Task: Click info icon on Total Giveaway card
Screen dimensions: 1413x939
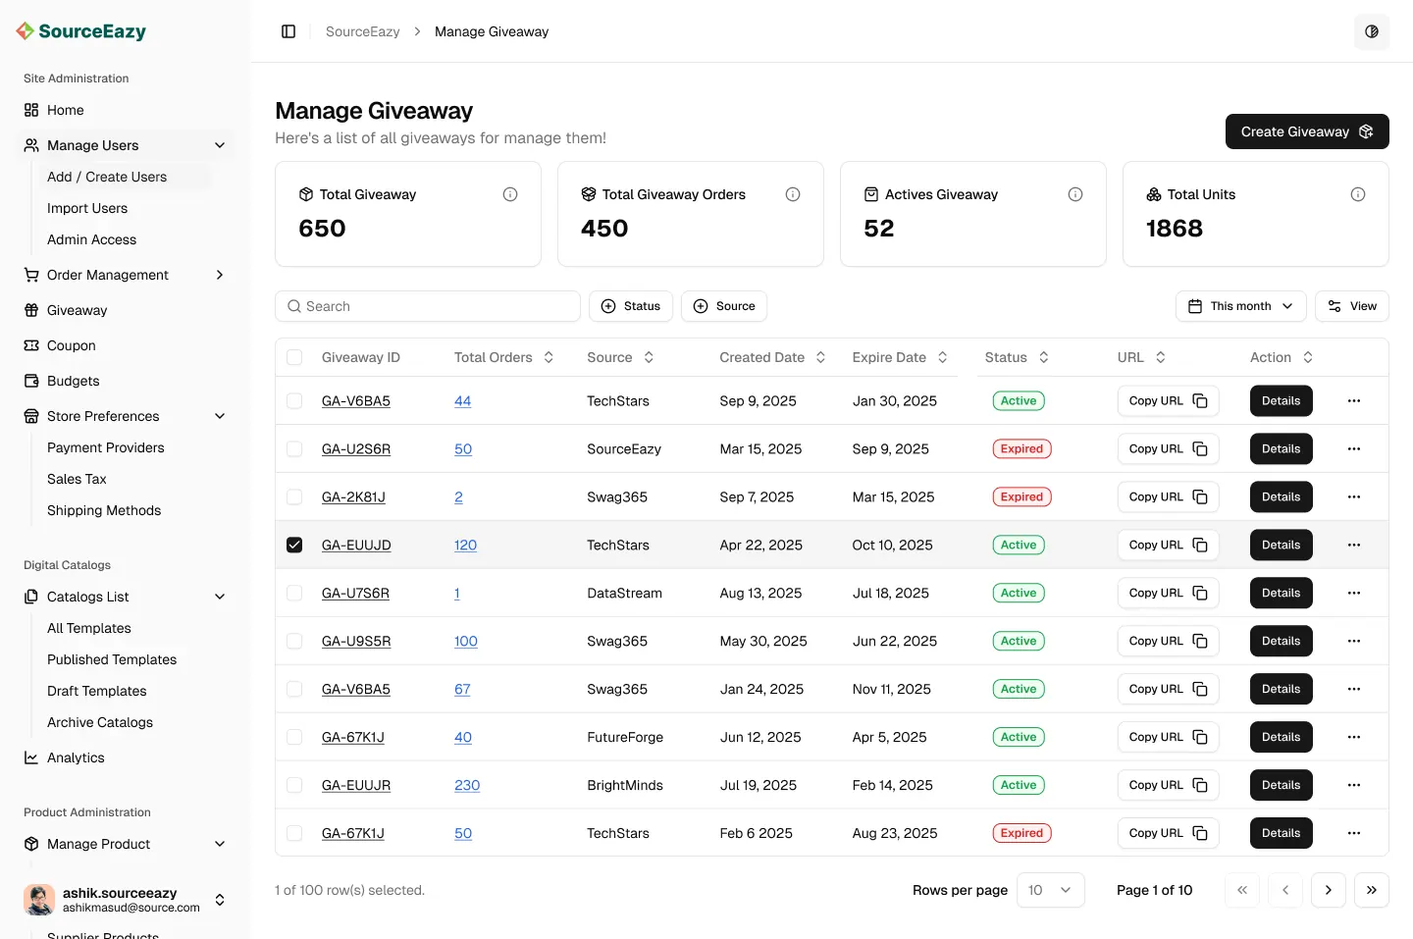Action: [510, 194]
